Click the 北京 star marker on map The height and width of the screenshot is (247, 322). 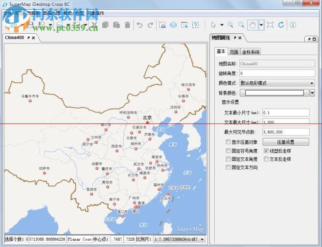click(x=147, y=123)
